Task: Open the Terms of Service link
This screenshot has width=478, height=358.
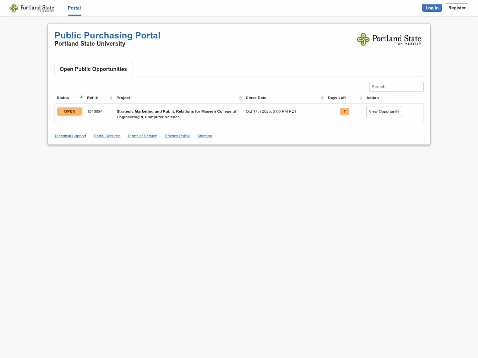Action: point(142,136)
